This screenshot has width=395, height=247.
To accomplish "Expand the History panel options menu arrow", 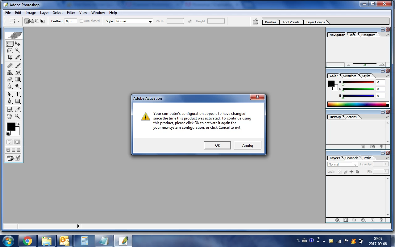I will point(387,117).
